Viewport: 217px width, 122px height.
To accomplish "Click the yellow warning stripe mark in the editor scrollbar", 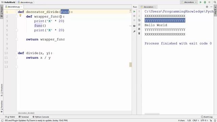I will pos(131,65).
